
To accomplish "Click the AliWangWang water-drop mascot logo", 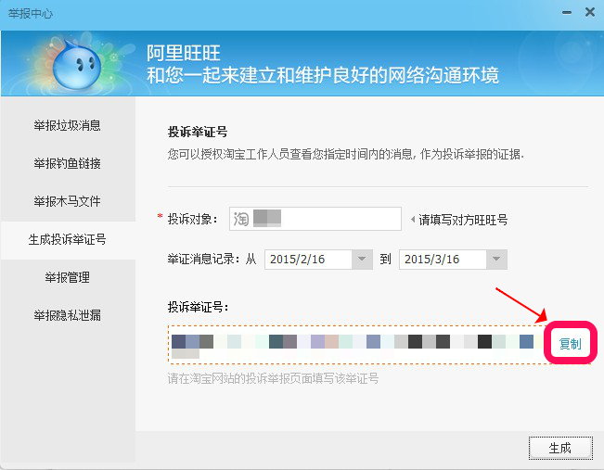I will click(x=77, y=64).
